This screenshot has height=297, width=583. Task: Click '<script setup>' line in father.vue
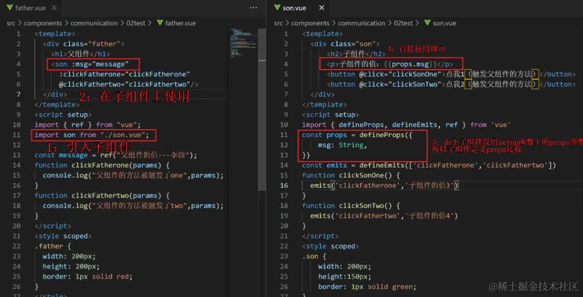(x=63, y=115)
